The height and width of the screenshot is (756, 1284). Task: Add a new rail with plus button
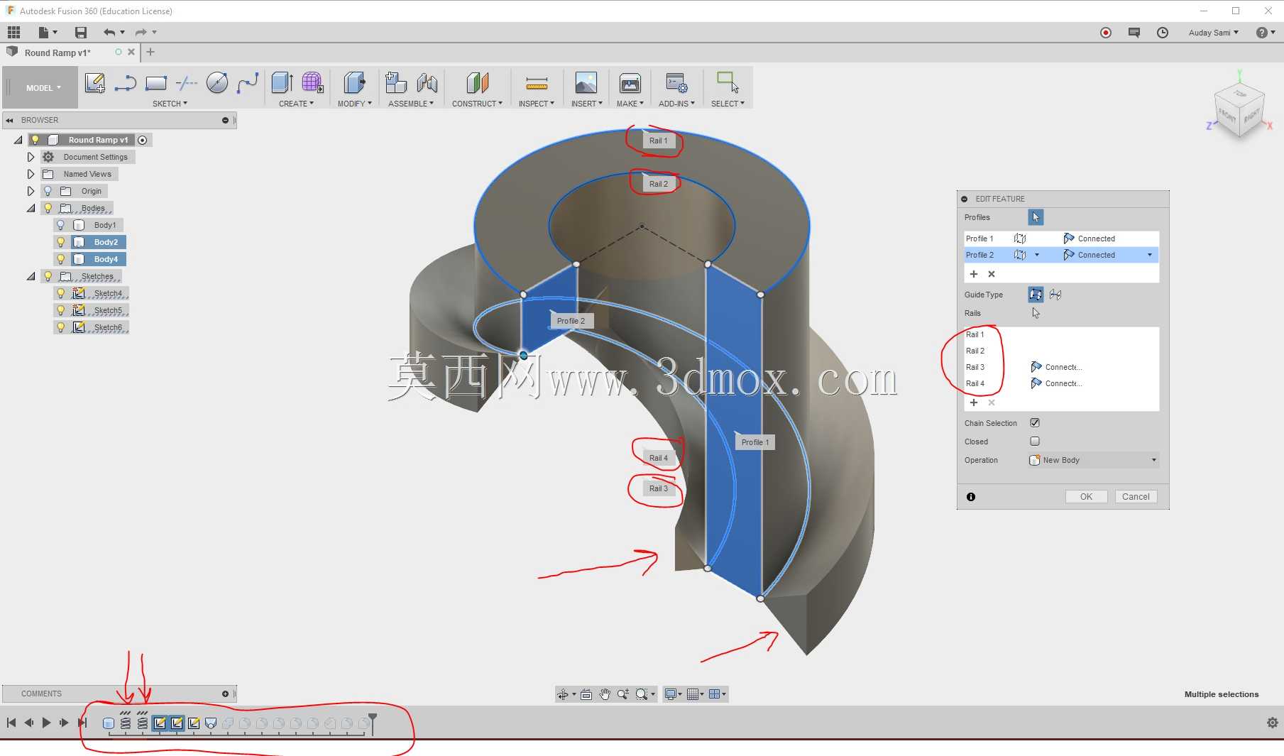974,402
